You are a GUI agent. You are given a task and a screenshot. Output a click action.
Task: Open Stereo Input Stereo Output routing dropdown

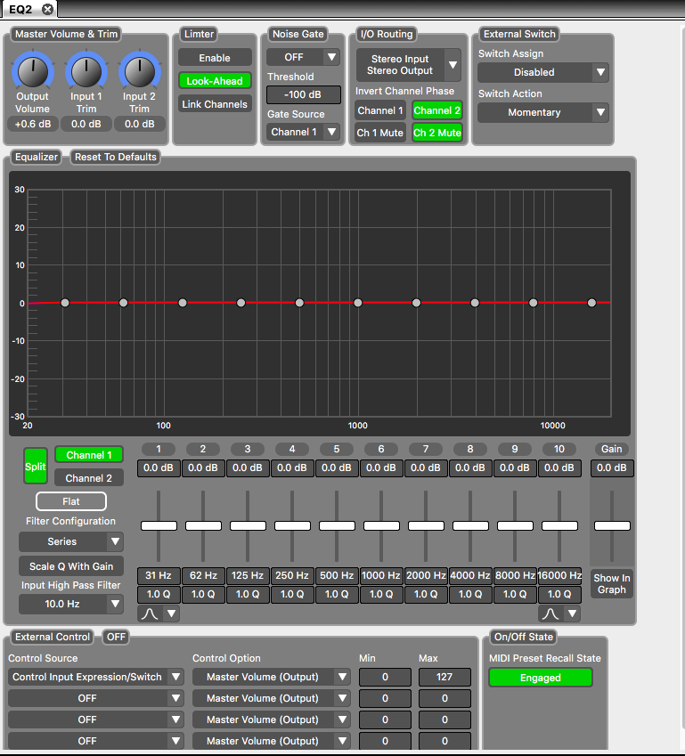point(408,65)
